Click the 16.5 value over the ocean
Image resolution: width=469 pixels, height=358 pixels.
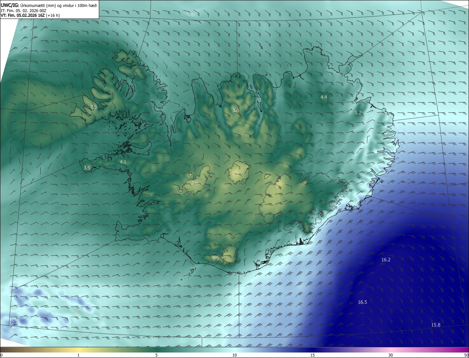pyautogui.click(x=362, y=302)
